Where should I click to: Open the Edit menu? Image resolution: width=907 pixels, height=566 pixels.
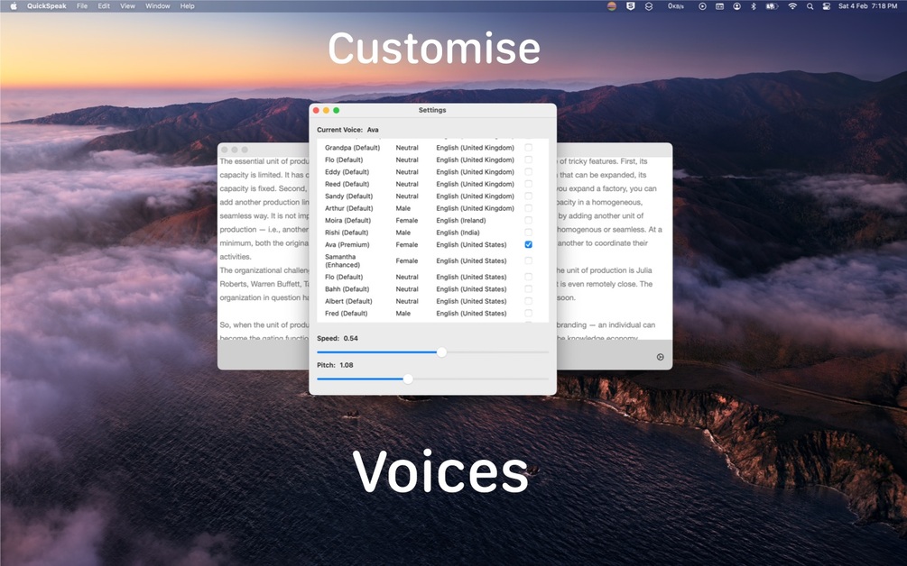tap(104, 5)
